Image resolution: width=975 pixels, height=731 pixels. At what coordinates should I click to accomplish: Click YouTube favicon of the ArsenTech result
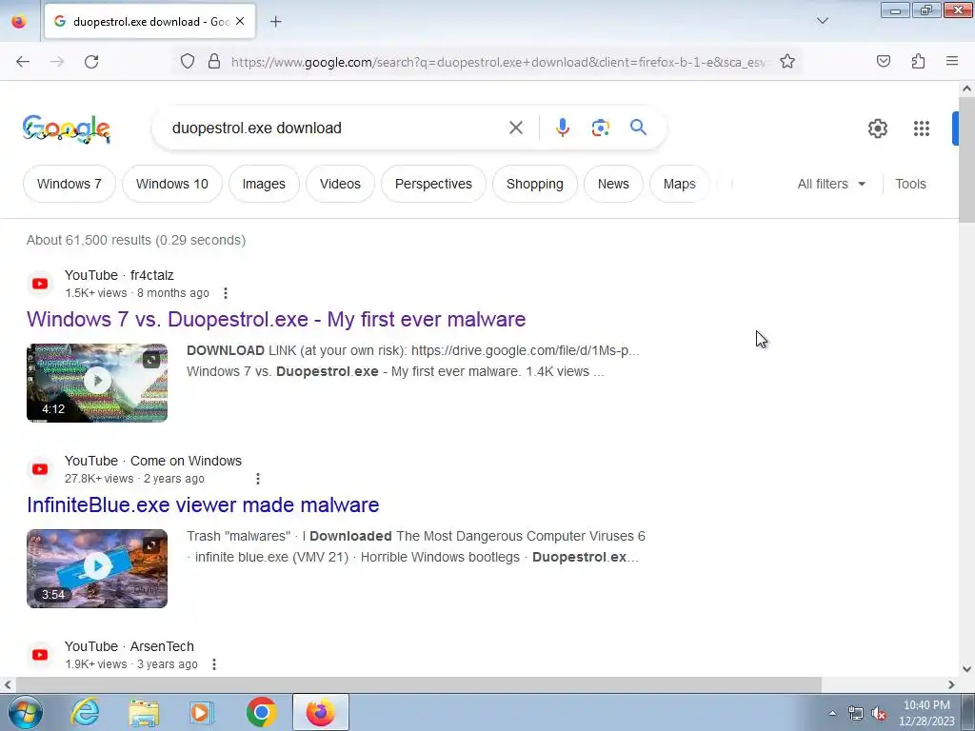click(x=40, y=655)
